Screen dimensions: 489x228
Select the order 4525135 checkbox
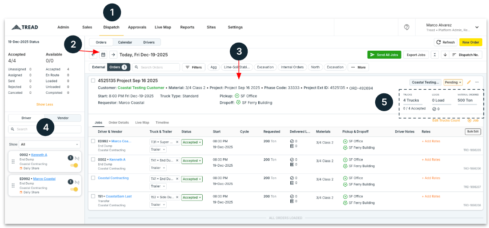pyautogui.click(x=93, y=80)
